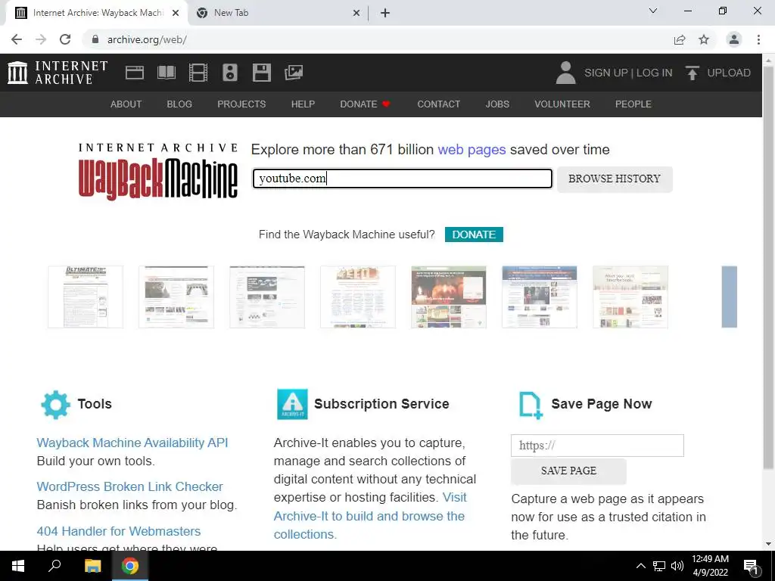Image resolution: width=775 pixels, height=581 pixels.
Task: Switch to the New Tab tab
Action: [x=277, y=13]
